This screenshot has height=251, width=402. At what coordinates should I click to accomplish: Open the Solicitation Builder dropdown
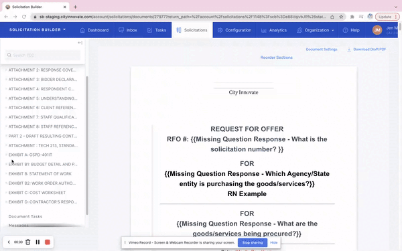38,29
